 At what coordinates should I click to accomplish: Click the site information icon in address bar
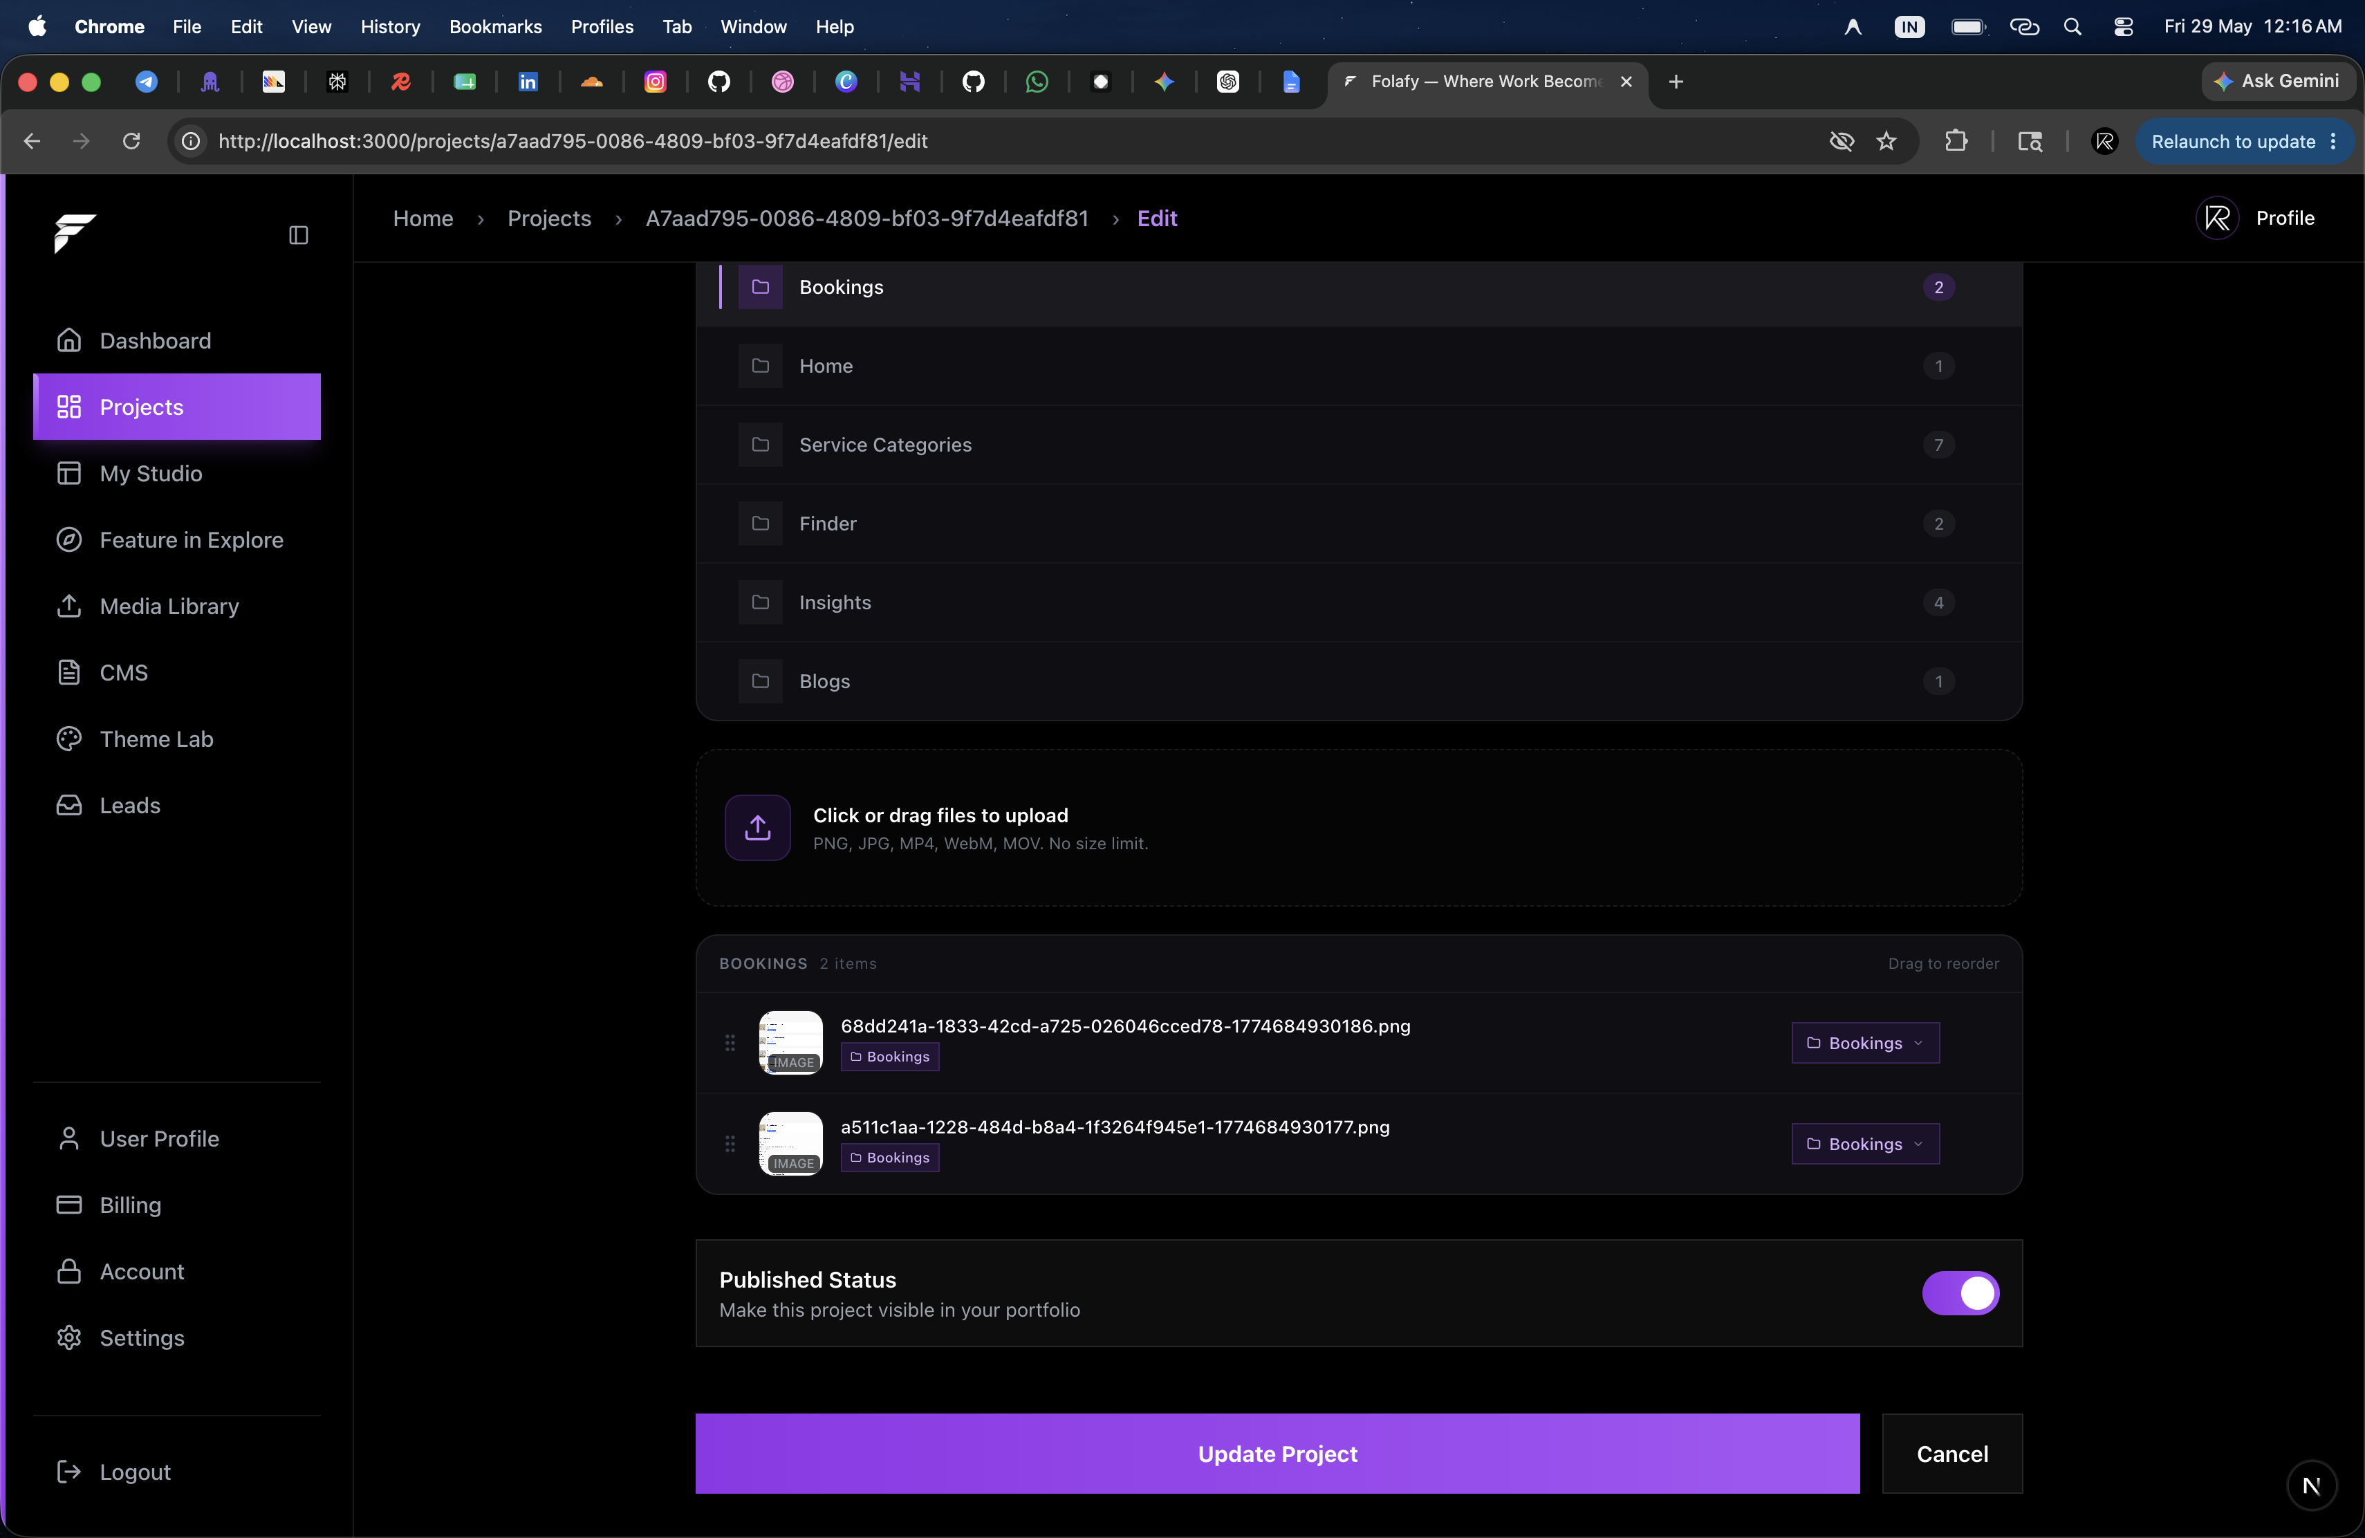[191, 142]
